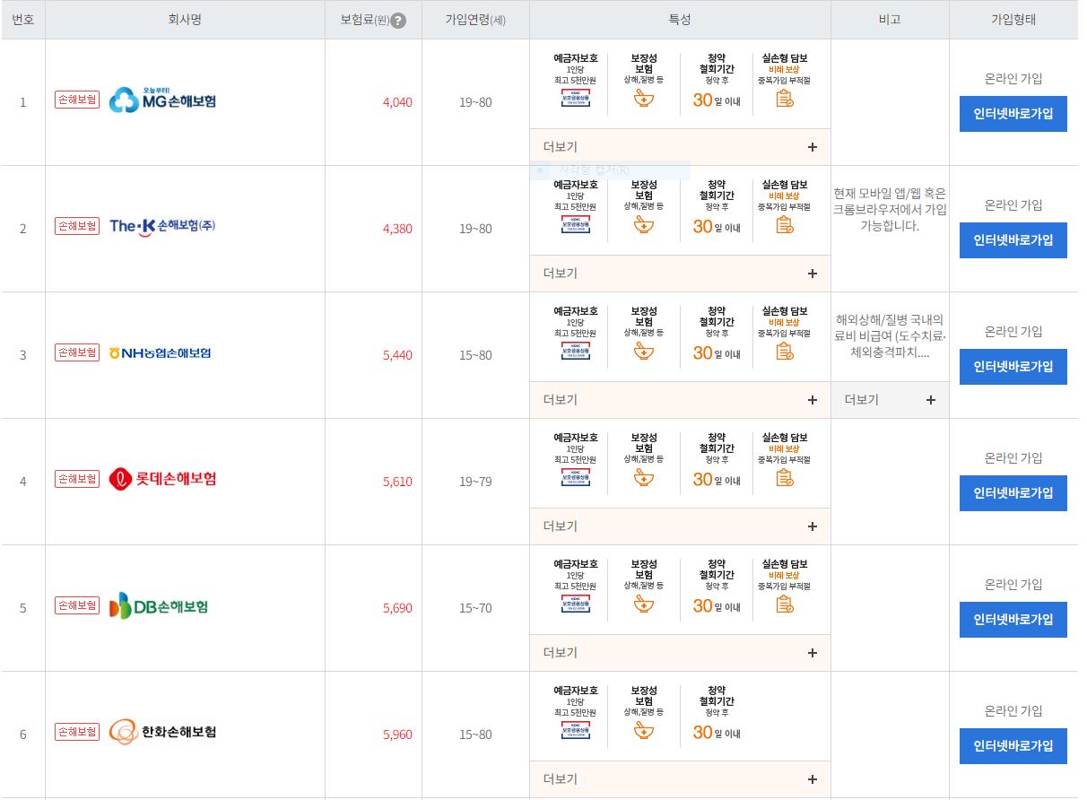
Task: Click 한화손해보험 logo
Action: point(162,732)
